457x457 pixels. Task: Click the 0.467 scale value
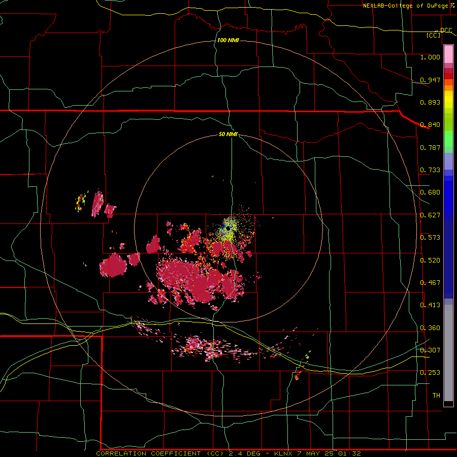coord(430,283)
